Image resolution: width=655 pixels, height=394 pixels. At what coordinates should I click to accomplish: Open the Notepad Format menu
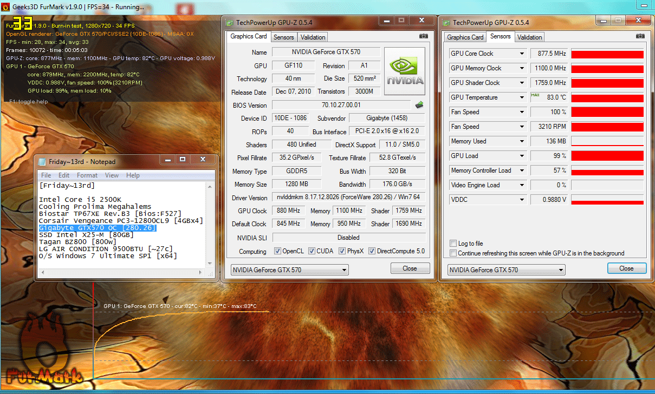click(x=87, y=175)
